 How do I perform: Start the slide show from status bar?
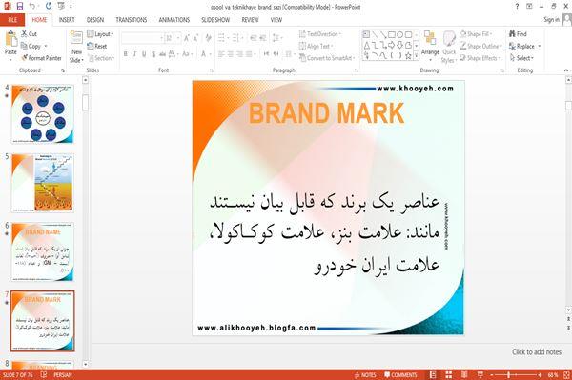point(480,374)
